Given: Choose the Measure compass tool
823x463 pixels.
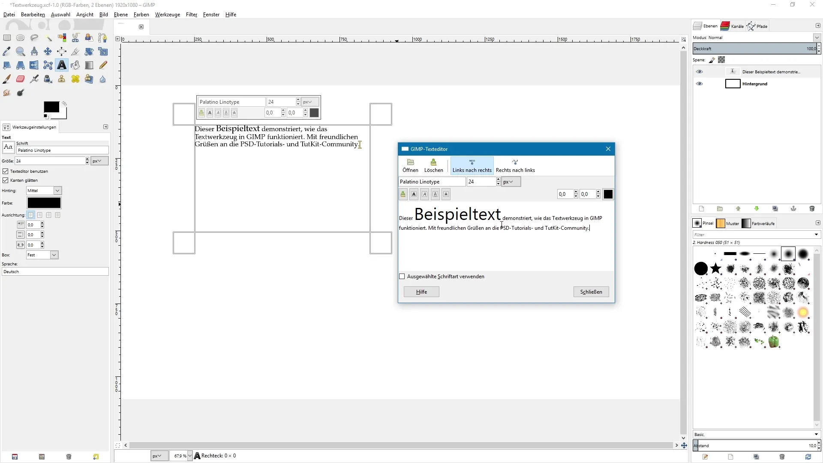Looking at the screenshot, I should (34, 52).
